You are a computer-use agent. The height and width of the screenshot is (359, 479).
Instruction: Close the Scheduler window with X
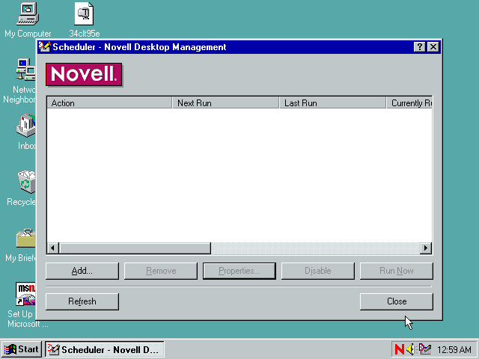pyautogui.click(x=433, y=47)
